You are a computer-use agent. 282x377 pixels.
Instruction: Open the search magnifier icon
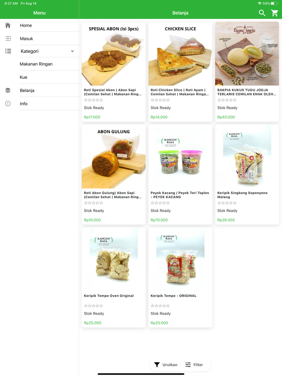tap(262, 13)
